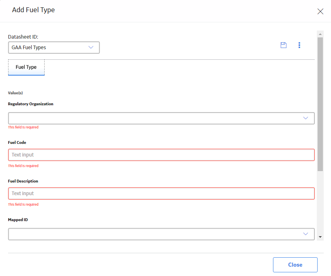Open the three-dot more options menu
Screen dimensions: 331x276
tap(299, 45)
